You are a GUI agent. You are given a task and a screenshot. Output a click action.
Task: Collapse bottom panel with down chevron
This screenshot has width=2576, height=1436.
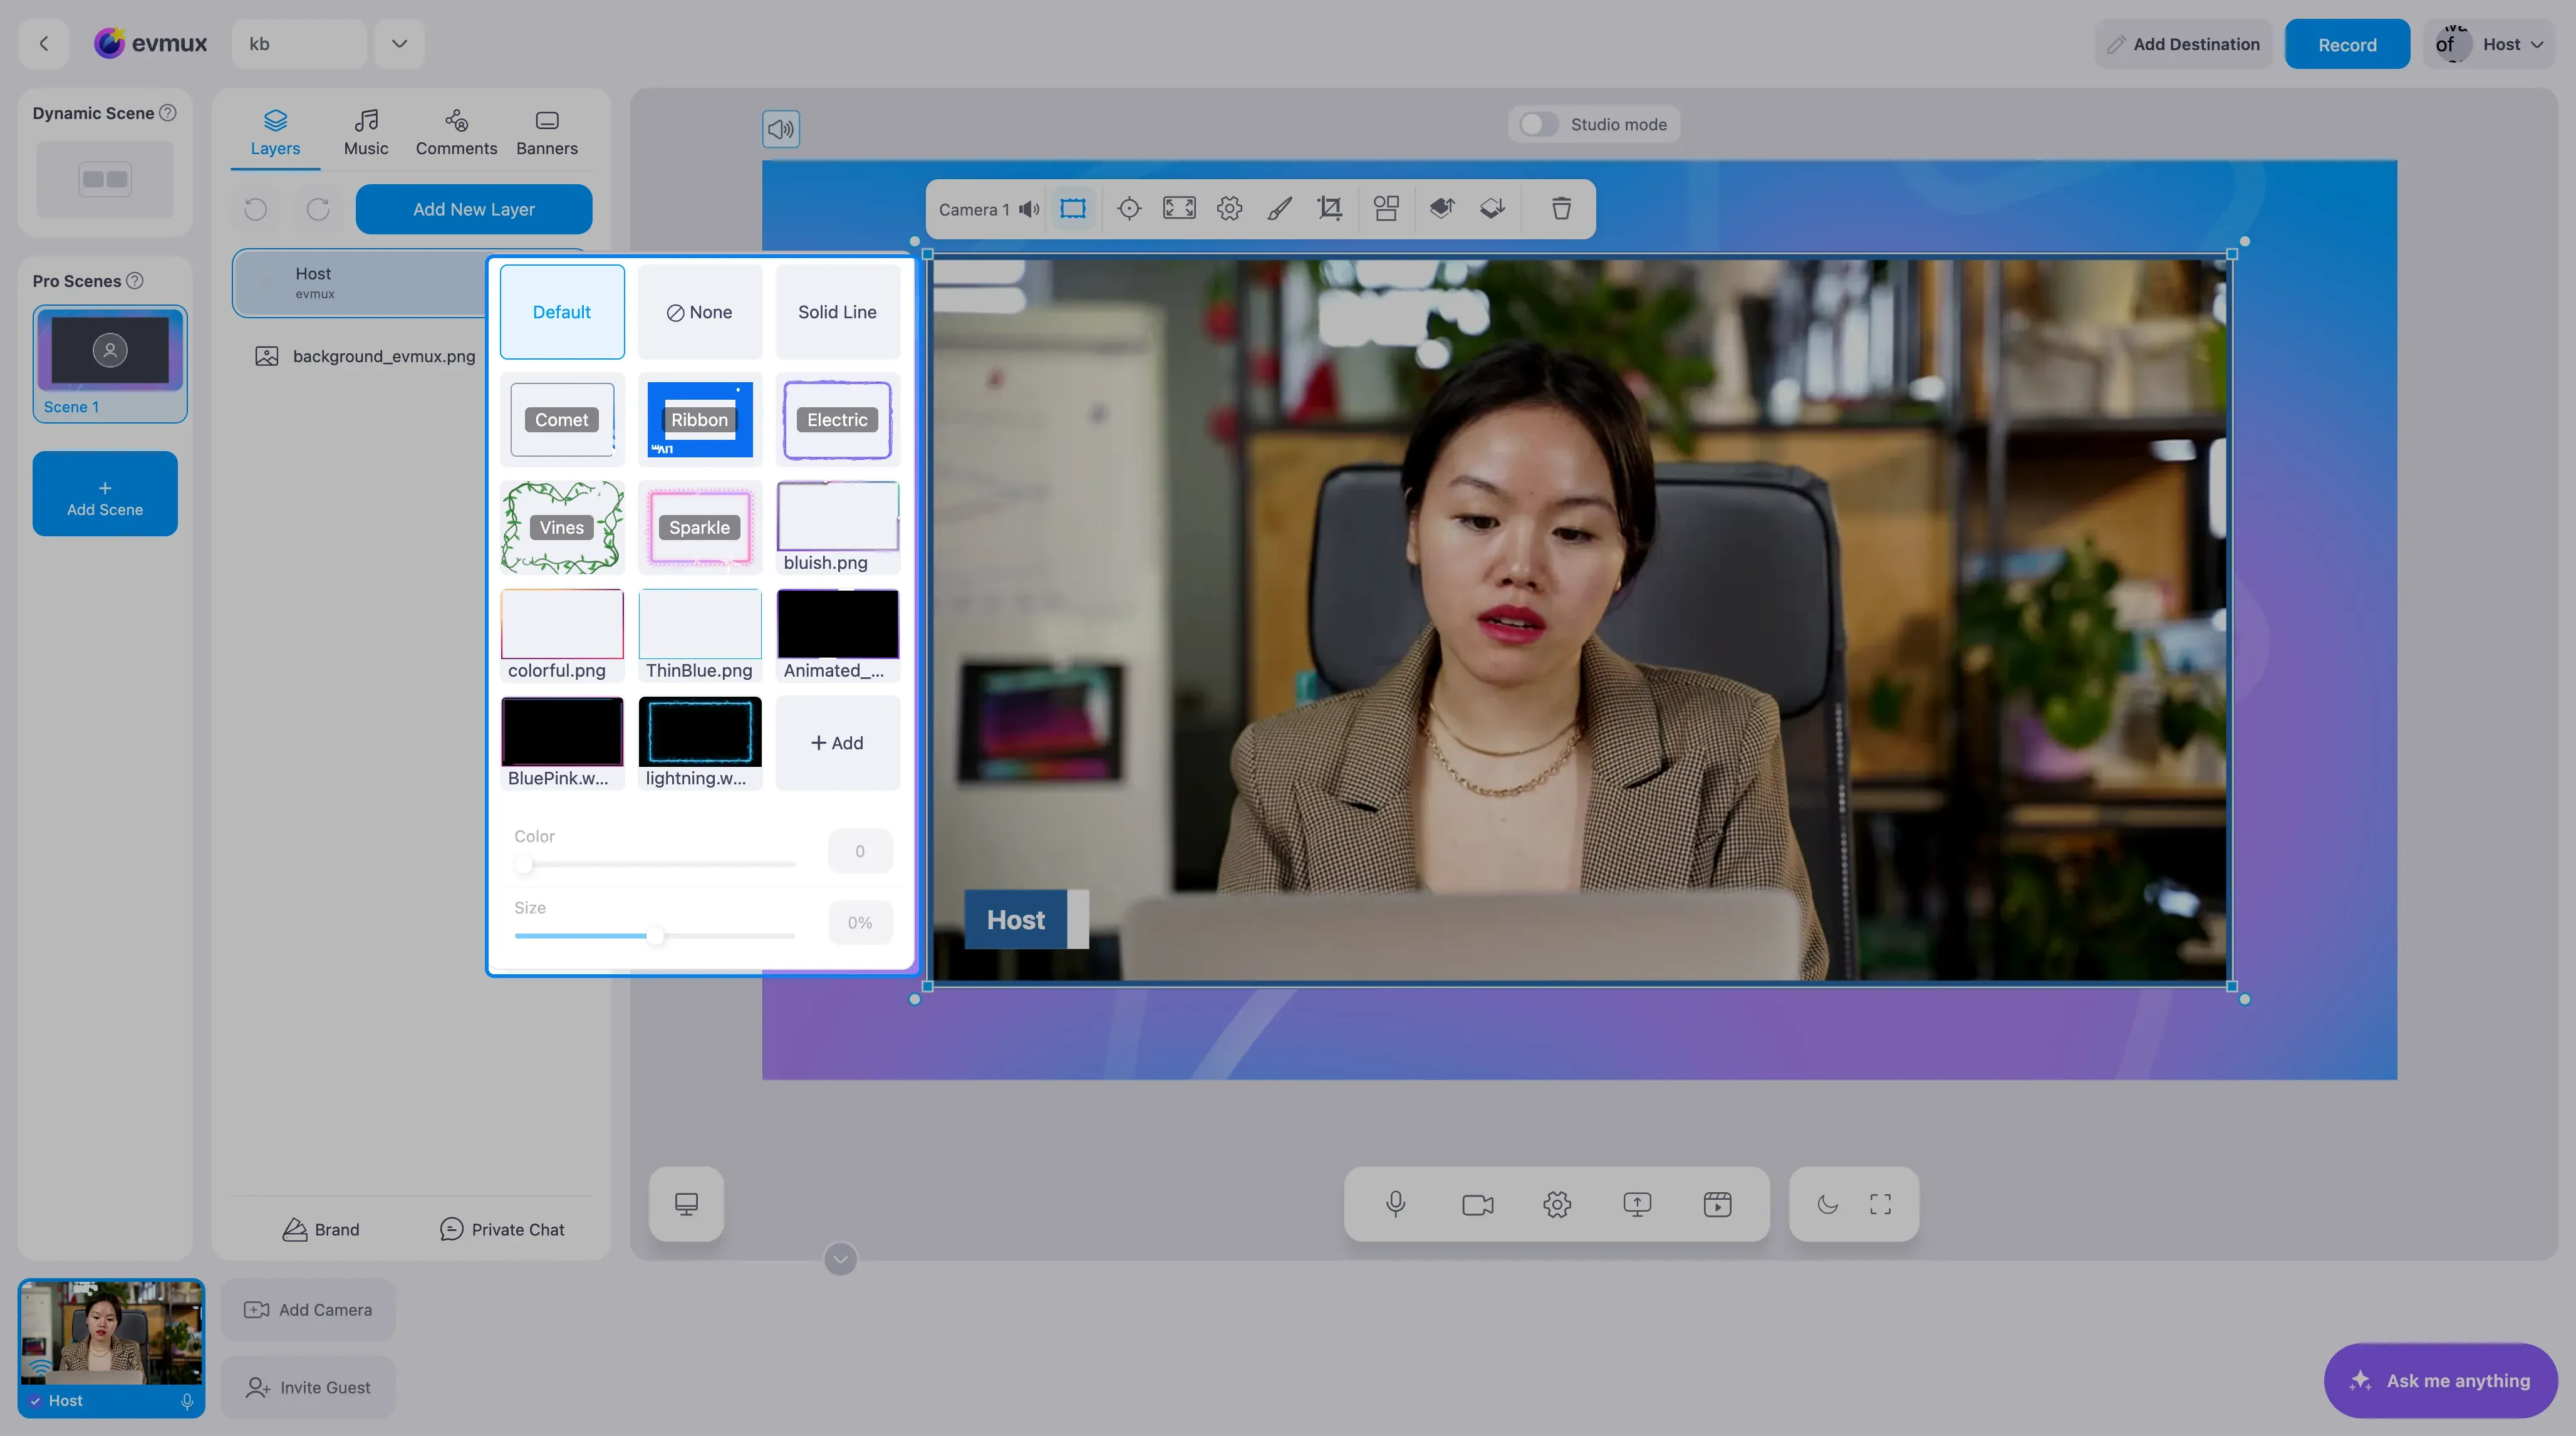pos(840,1259)
